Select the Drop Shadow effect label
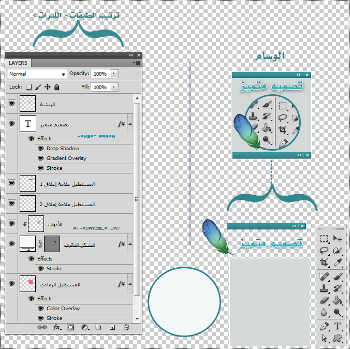 click(63, 148)
